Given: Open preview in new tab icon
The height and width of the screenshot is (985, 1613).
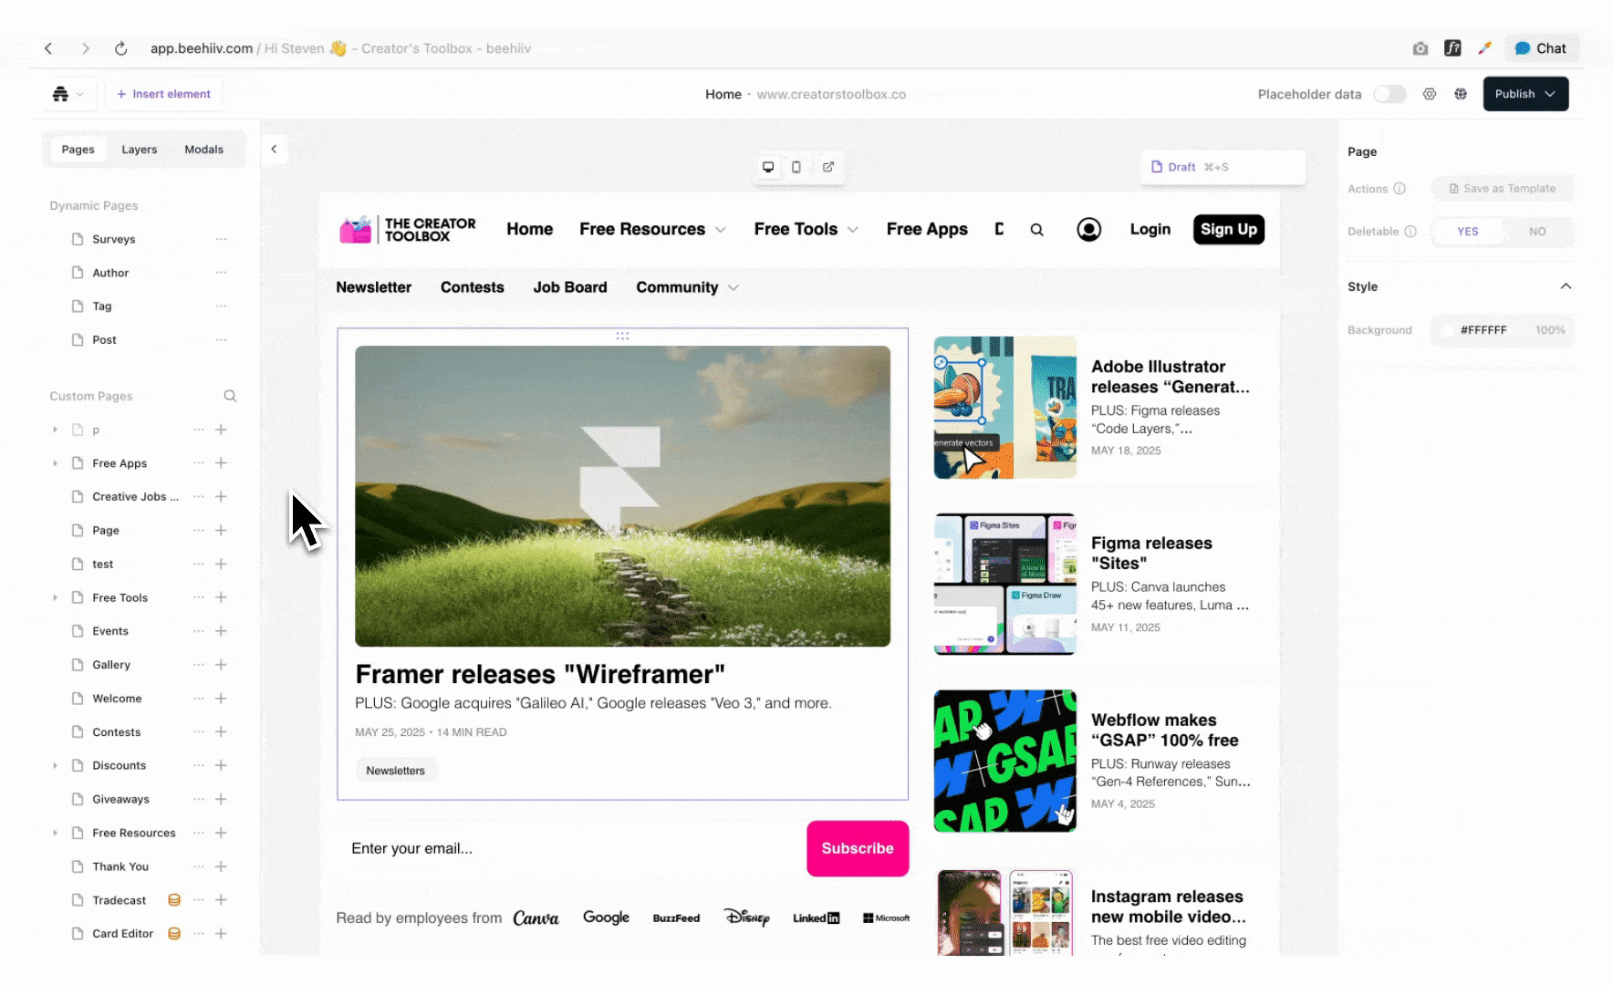Looking at the screenshot, I should coord(828,167).
